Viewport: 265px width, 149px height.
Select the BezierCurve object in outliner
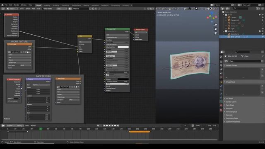pyautogui.click(x=235, y=34)
